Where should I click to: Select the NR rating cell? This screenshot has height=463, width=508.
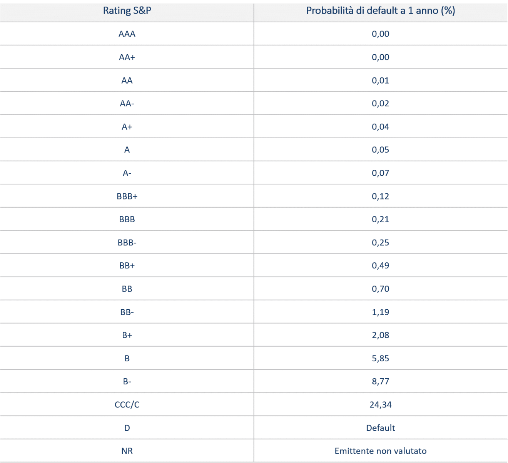127,451
